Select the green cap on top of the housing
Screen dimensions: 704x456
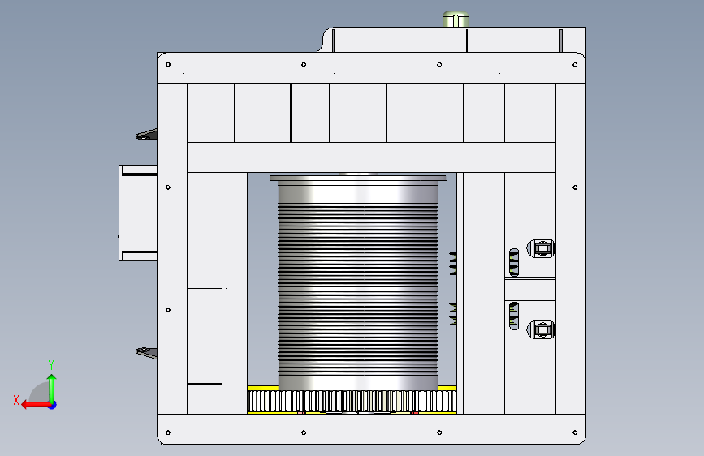point(456,19)
